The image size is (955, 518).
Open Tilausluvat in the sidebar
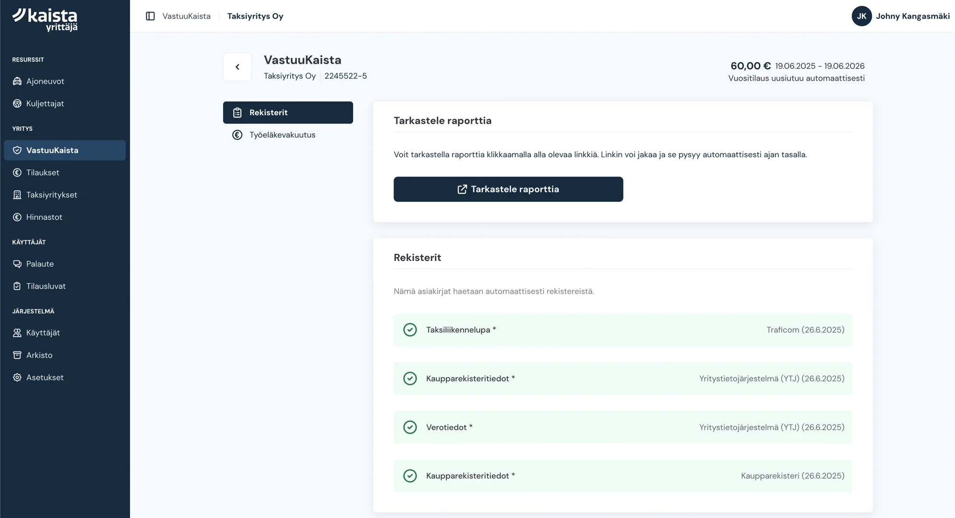click(65, 286)
